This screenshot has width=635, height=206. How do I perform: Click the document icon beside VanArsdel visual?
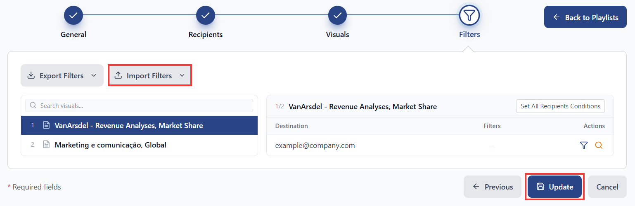coord(46,125)
